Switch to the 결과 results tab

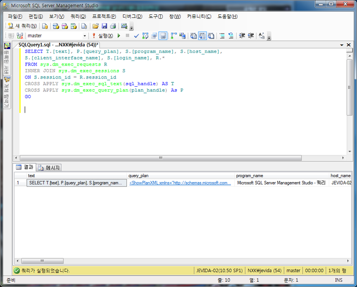coord(25,167)
